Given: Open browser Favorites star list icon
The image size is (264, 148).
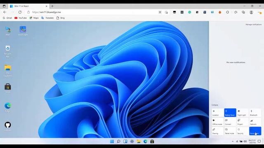Looking at the screenshot, I should coord(236,12).
